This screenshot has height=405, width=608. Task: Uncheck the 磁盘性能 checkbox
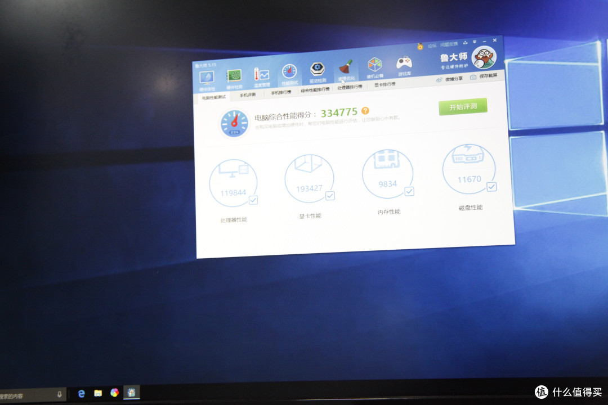coord(491,186)
